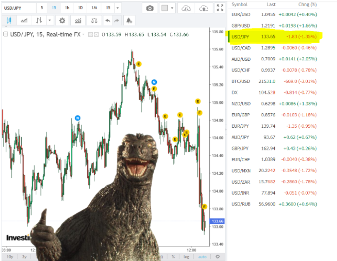The image size is (337, 261).
Task: Toggle auto scale mode
Action: pos(202,257)
